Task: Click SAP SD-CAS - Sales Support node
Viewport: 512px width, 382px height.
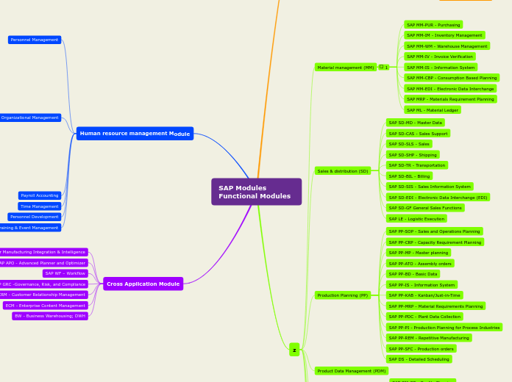Action: click(x=419, y=134)
